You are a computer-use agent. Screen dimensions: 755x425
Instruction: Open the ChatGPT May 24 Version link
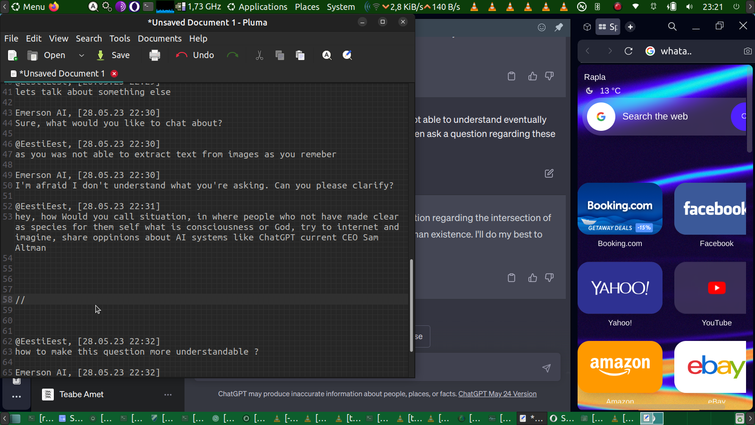tap(497, 394)
